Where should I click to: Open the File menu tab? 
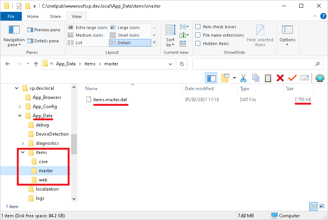pyautogui.click(x=11, y=16)
